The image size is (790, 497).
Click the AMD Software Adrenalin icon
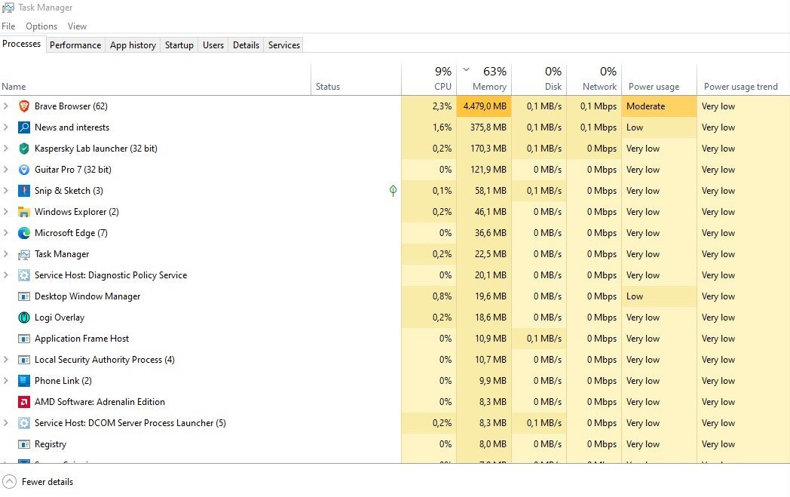(x=23, y=402)
